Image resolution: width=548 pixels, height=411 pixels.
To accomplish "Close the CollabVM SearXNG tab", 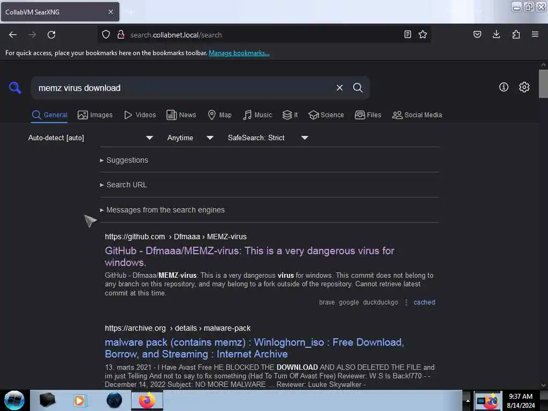I will point(111,12).
